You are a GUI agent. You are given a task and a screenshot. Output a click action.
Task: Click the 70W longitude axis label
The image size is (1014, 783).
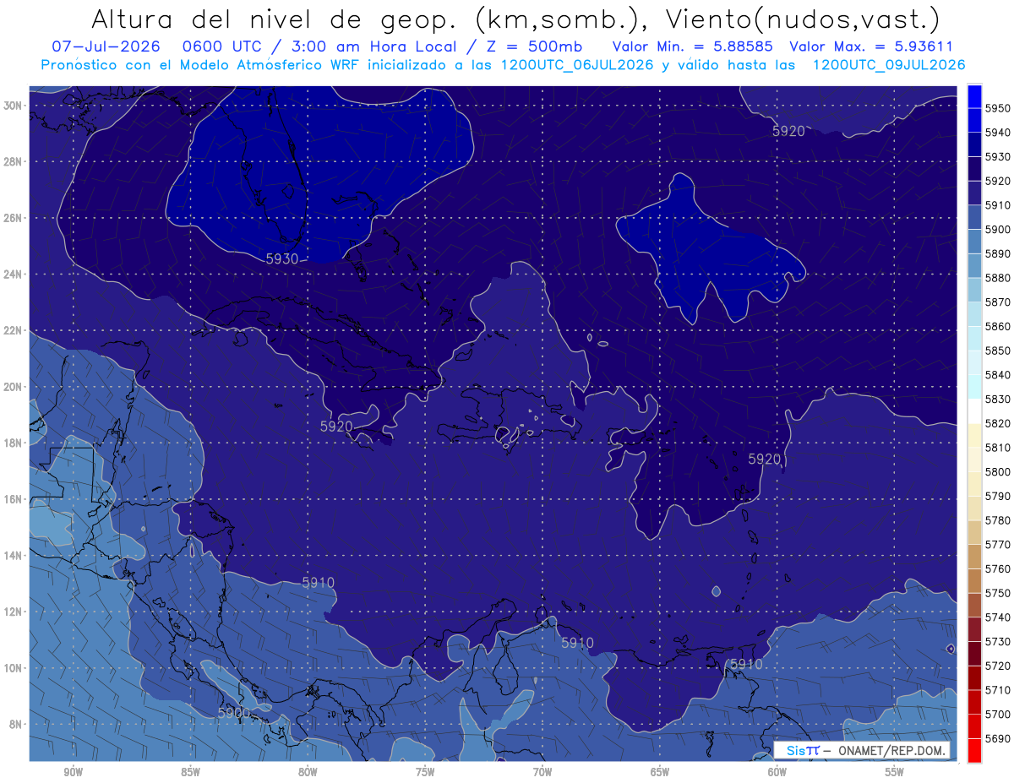pyautogui.click(x=542, y=773)
